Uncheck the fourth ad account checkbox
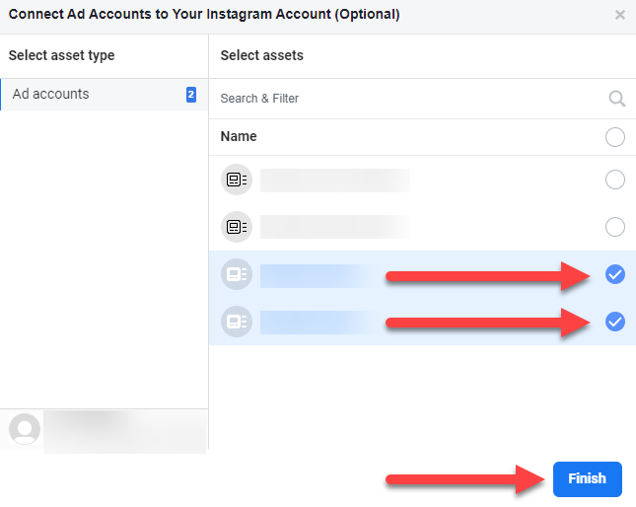This screenshot has height=507, width=636. click(x=615, y=321)
